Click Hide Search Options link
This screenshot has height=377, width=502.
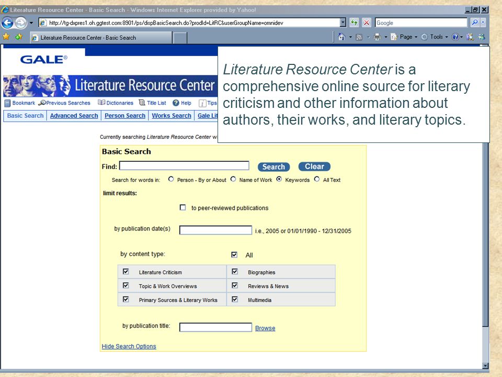pos(129,346)
